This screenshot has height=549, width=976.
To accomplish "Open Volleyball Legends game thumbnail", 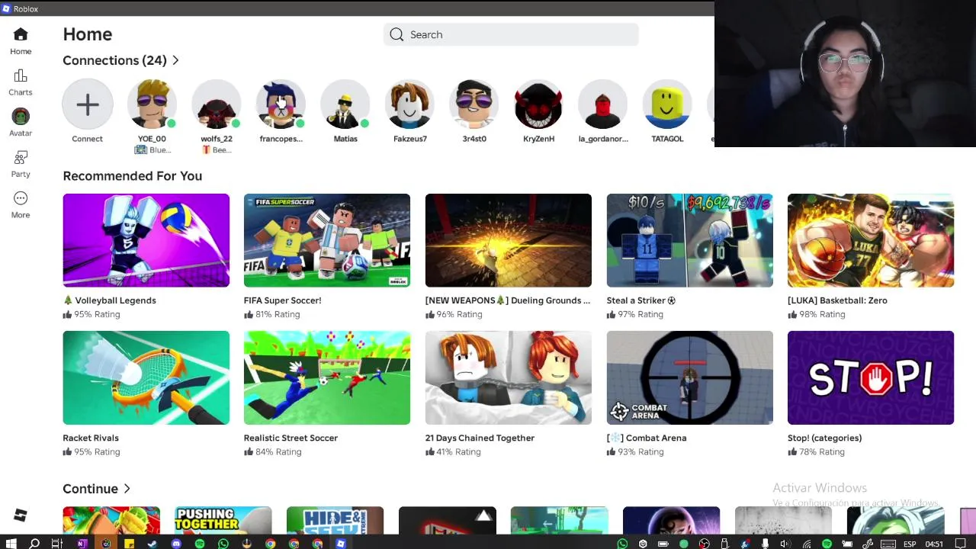I will tap(146, 240).
